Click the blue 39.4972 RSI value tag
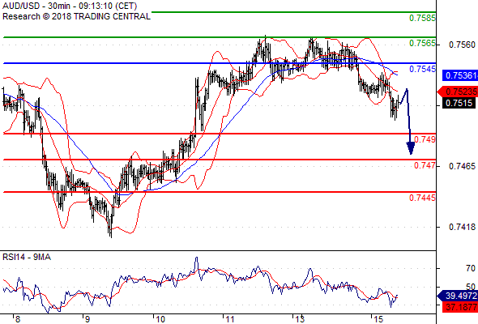Viewport: 478px width, 324px height. (458, 296)
